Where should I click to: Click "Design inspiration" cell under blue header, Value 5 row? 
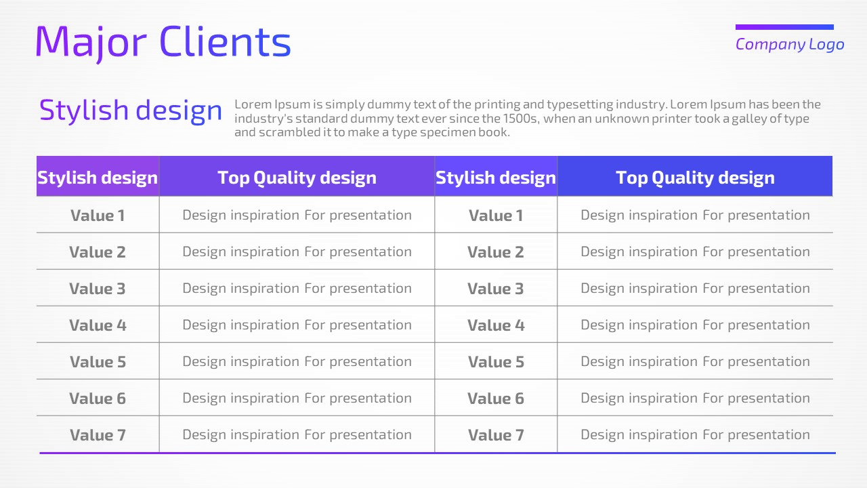tap(695, 362)
